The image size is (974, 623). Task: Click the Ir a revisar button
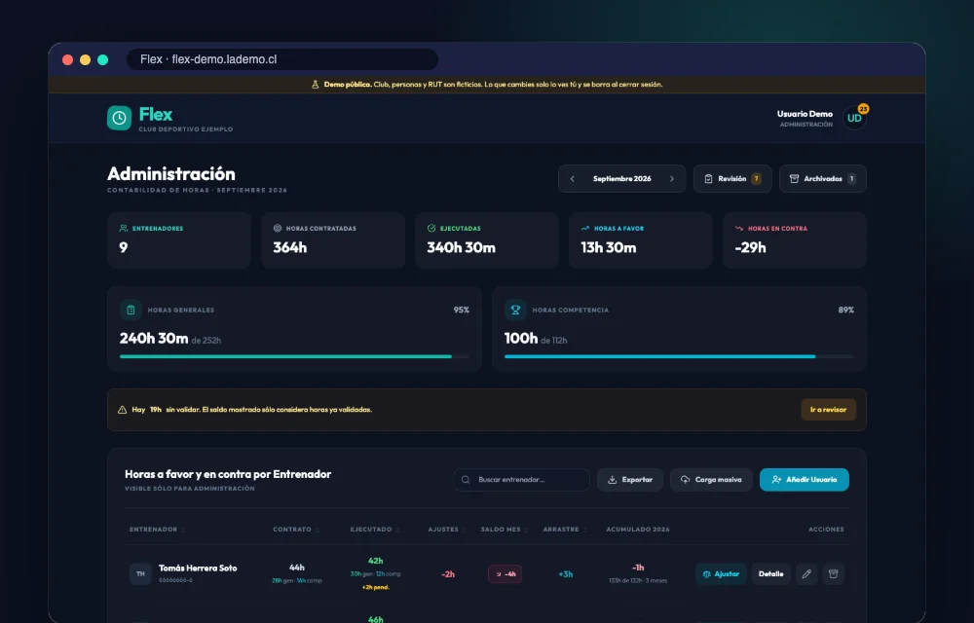(828, 410)
